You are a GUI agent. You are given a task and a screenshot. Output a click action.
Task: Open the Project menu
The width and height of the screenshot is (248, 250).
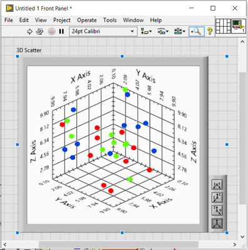click(x=62, y=20)
